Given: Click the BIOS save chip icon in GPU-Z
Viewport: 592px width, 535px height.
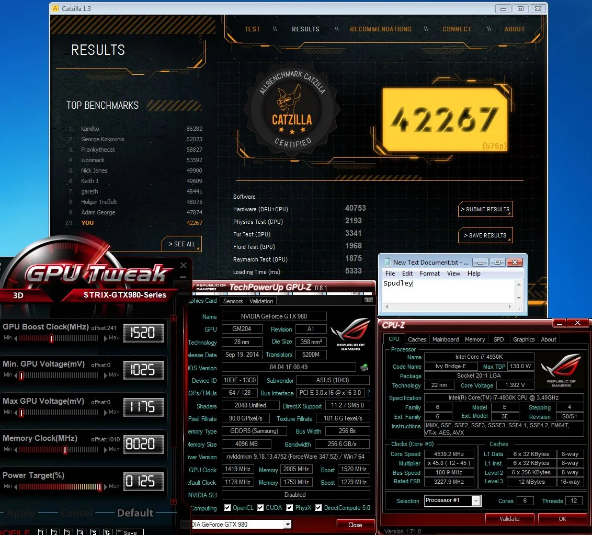Looking at the screenshot, I should (364, 367).
